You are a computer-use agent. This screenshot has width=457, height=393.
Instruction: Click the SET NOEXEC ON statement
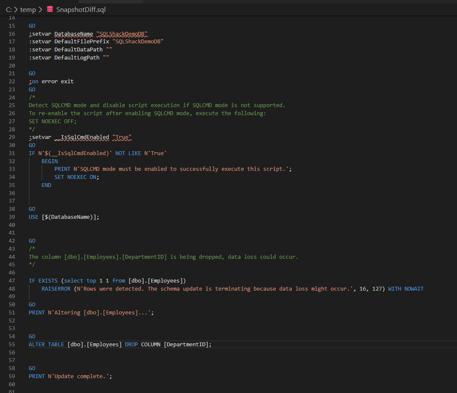click(76, 177)
